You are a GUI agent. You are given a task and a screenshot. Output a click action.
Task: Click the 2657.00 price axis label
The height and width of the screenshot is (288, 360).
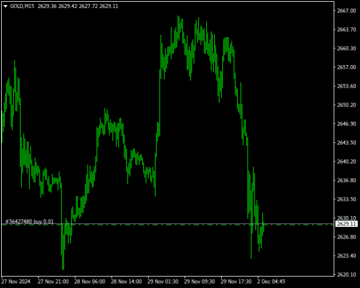[x=346, y=67]
